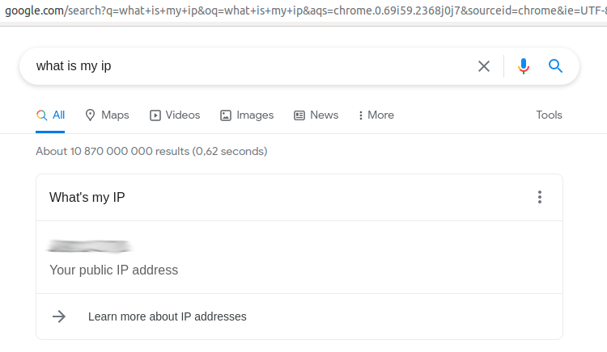Screen dimensions: 607x352
Task: Click the blurred public IP address value
Action: click(90, 245)
